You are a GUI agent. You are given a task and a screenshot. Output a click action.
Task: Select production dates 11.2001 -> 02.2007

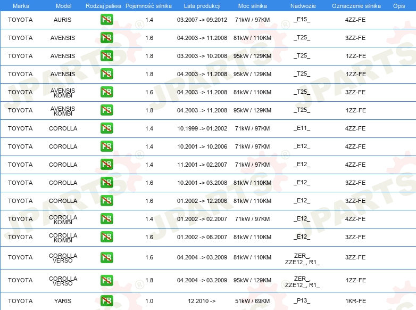202,165
